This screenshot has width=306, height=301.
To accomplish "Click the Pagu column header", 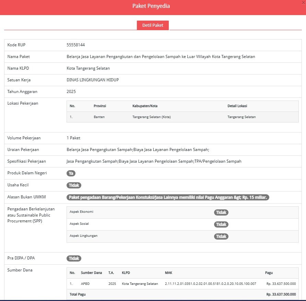I will [269, 273].
